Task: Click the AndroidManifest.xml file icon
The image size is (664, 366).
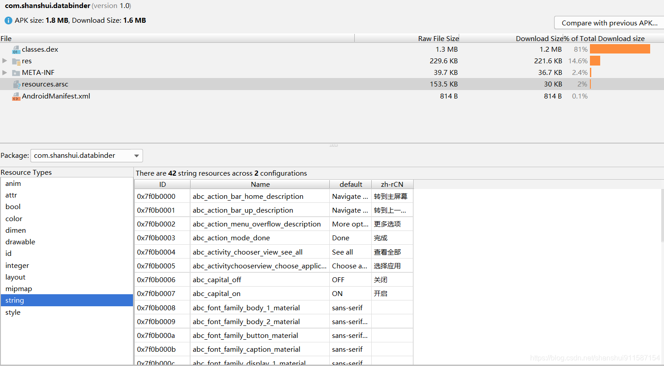Action: click(x=17, y=96)
